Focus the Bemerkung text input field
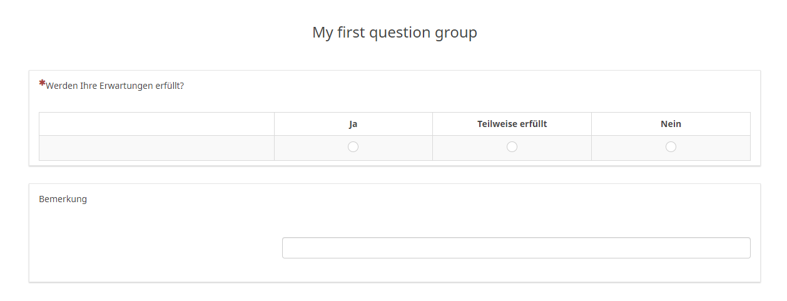The width and height of the screenshot is (787, 301). [x=516, y=248]
